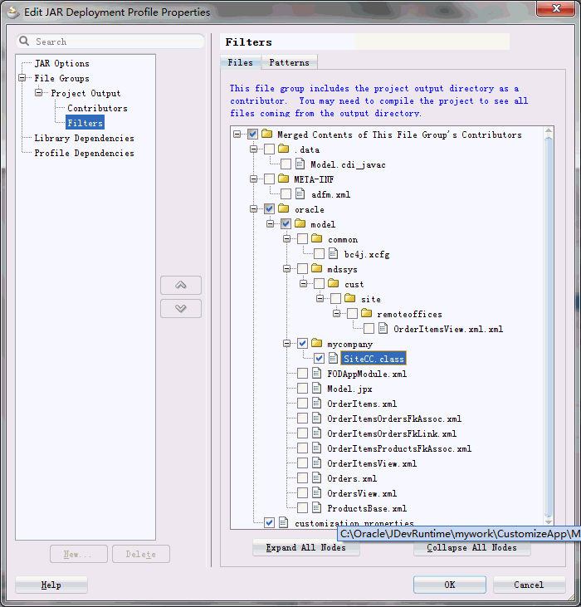Click the Collapse All Nodes button
The height and width of the screenshot is (607, 581).
472,547
